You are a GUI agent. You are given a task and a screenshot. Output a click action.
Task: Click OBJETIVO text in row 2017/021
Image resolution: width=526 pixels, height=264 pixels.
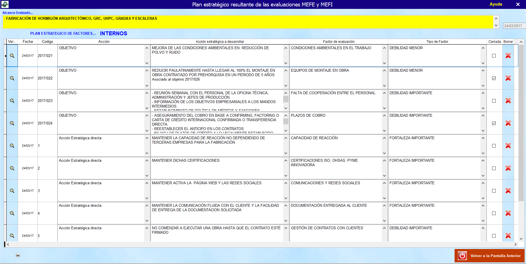tap(68, 48)
